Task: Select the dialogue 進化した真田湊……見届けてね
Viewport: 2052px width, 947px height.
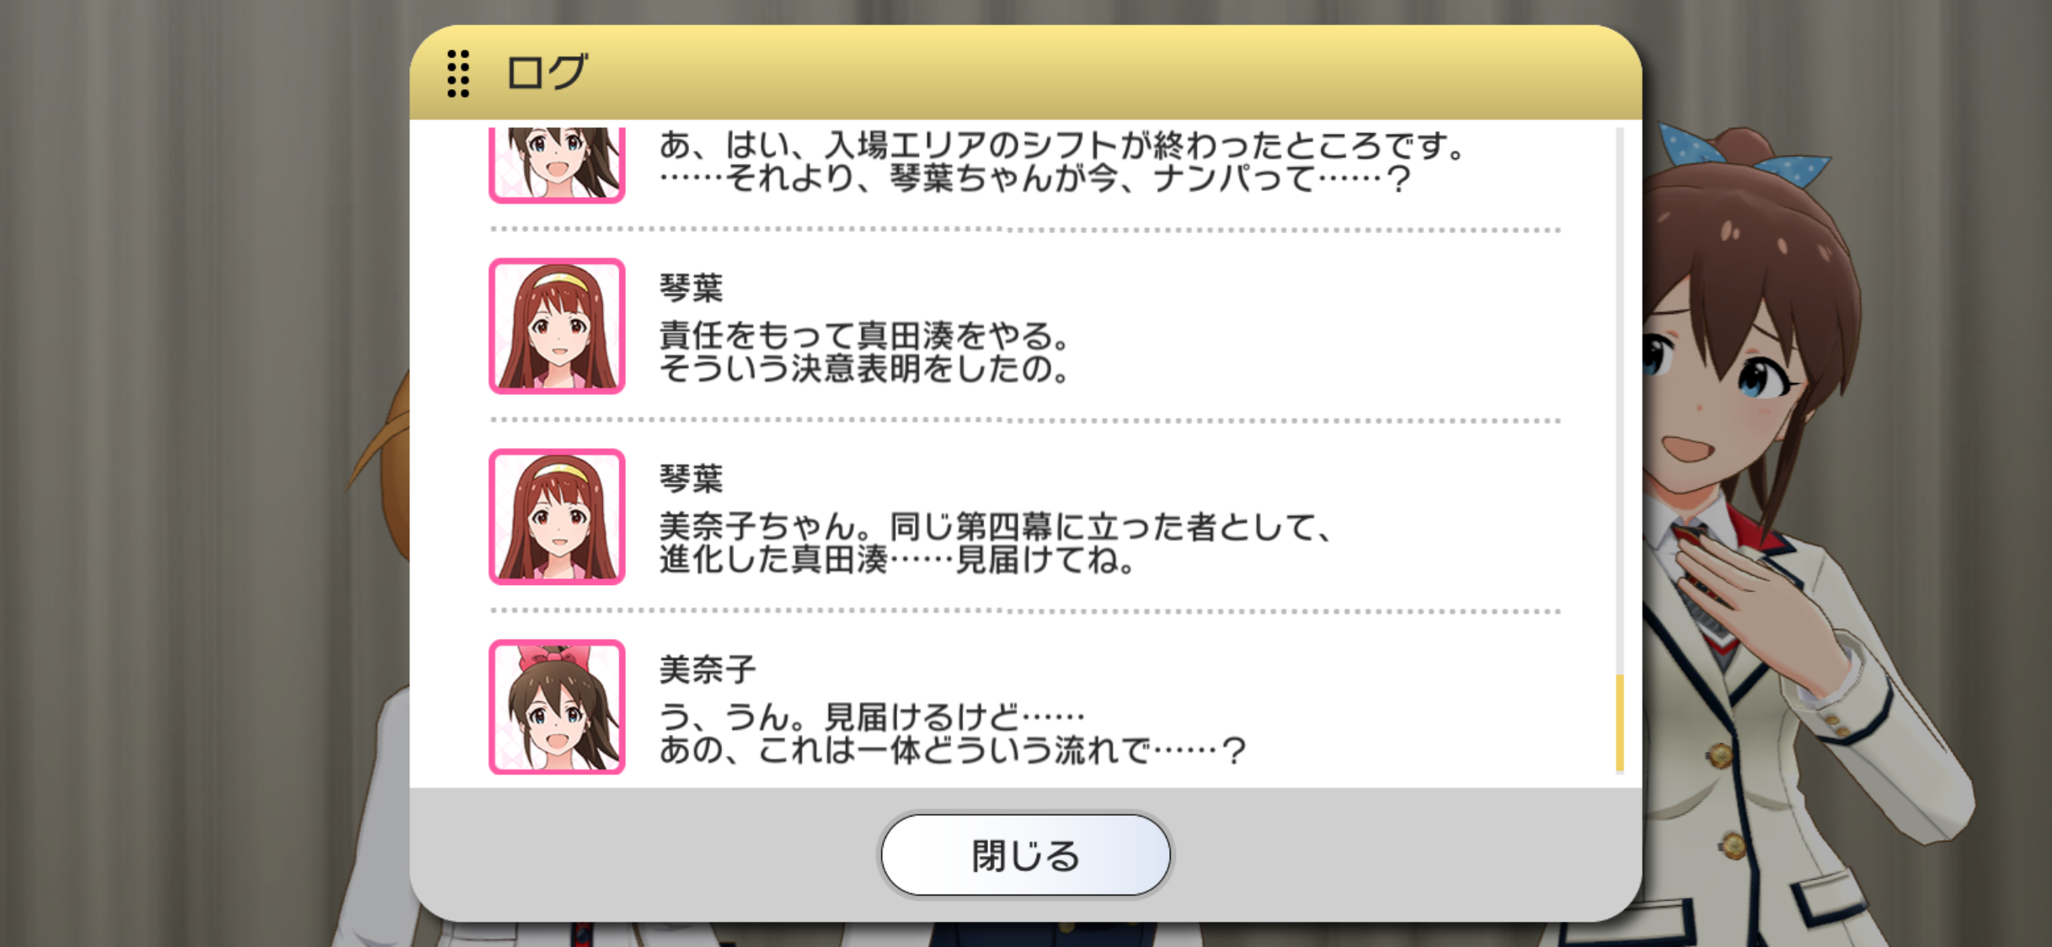Action: (897, 560)
